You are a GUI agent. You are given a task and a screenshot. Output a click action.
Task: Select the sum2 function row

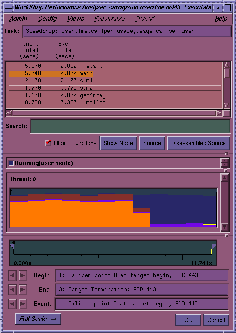point(115,88)
